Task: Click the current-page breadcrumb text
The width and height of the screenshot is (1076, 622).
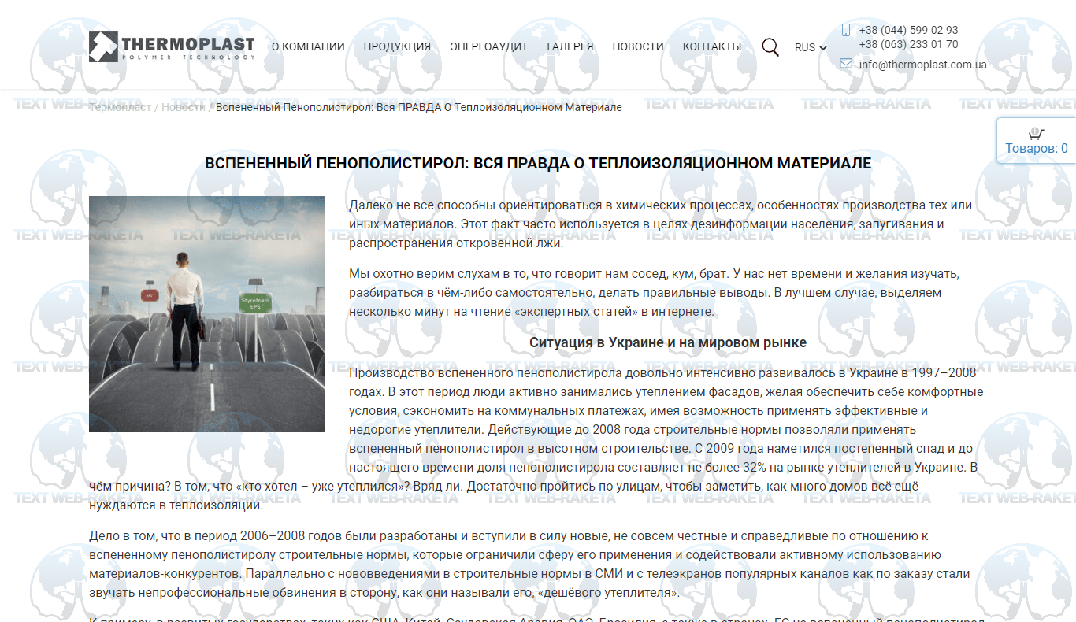Action: pos(419,107)
